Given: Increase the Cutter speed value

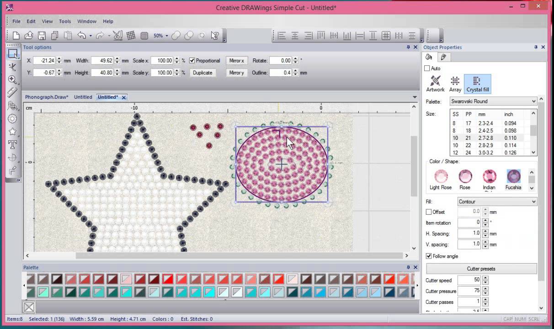Looking at the screenshot, I should (485, 278).
